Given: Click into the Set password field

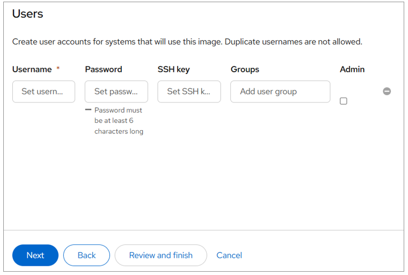Looking at the screenshot, I should (x=116, y=92).
